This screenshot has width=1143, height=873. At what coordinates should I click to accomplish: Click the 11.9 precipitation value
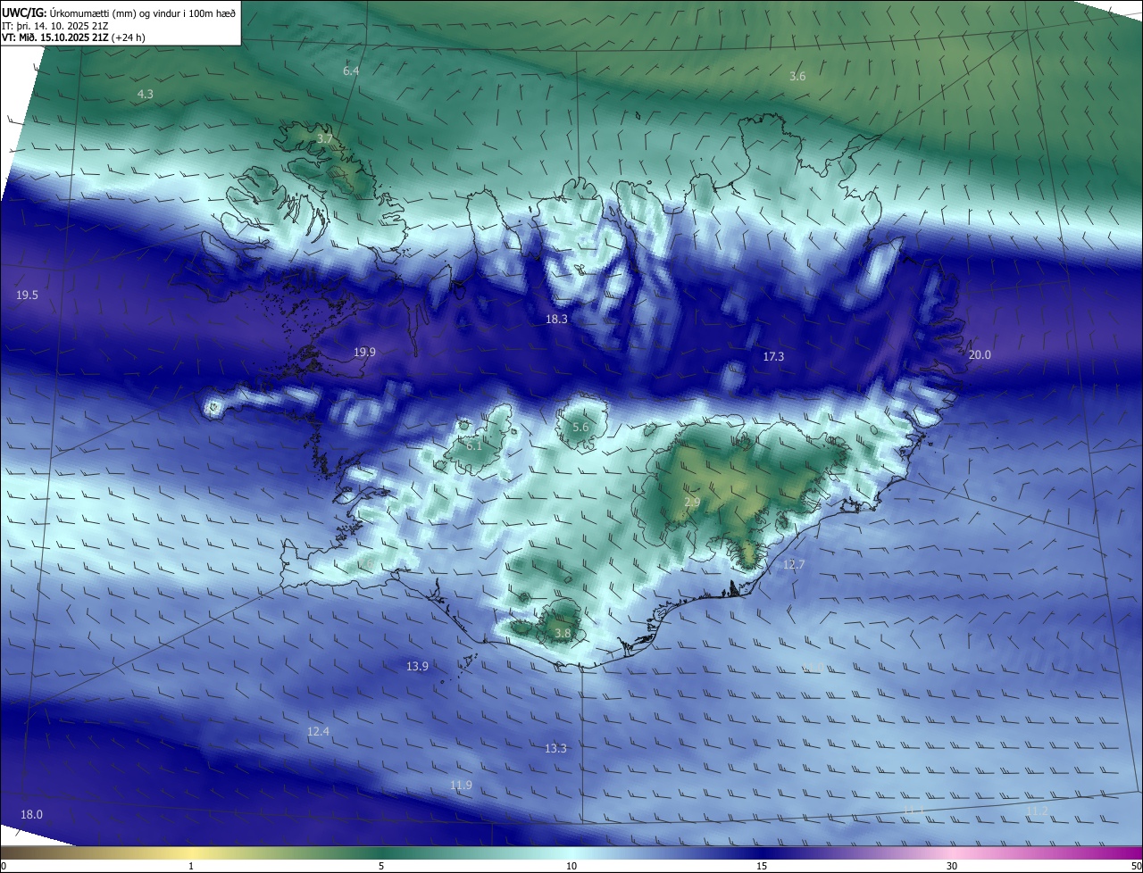click(x=461, y=786)
